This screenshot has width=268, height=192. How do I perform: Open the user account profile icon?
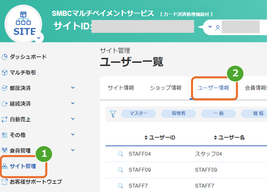[218, 28]
